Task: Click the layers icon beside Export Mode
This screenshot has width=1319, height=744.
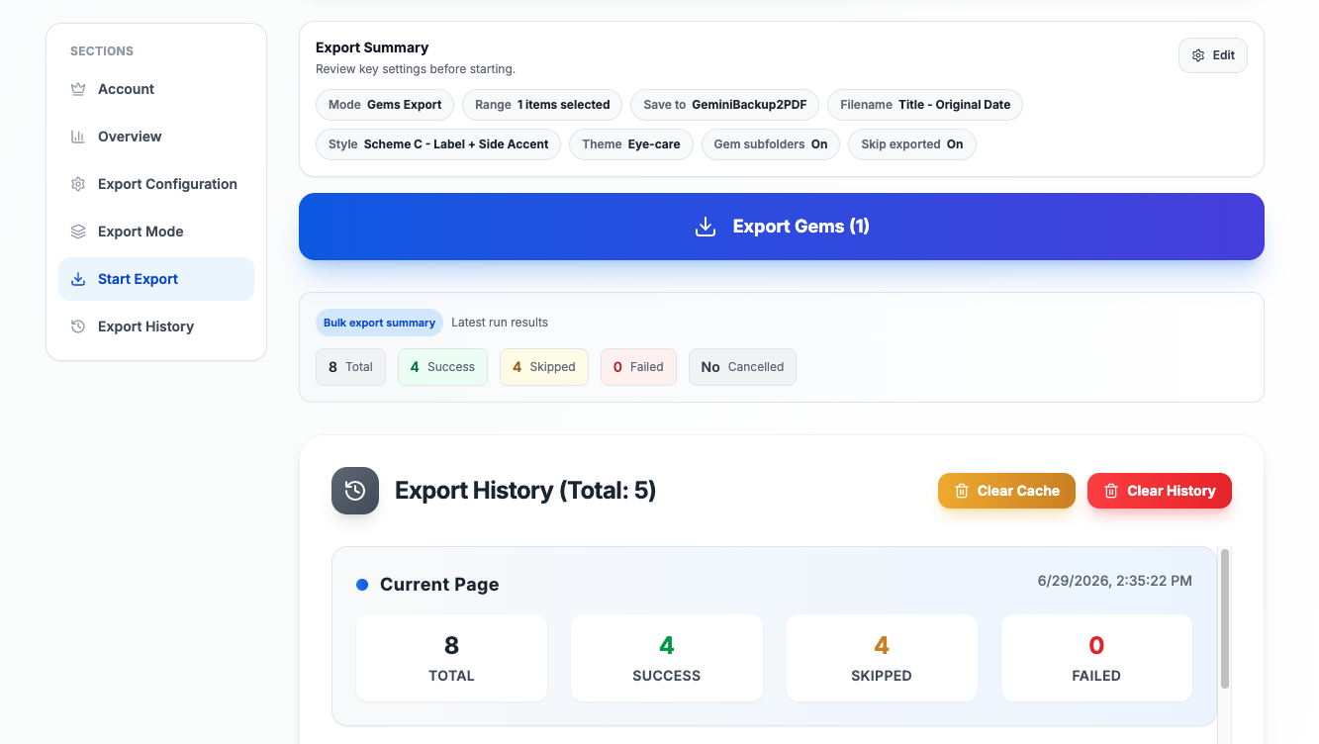Action: pyautogui.click(x=78, y=232)
